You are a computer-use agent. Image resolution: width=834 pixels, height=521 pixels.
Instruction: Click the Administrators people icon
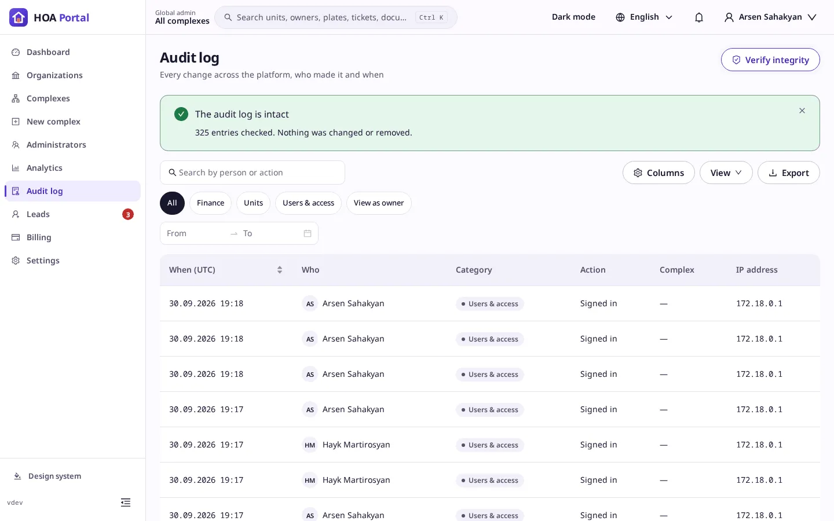coord(16,145)
